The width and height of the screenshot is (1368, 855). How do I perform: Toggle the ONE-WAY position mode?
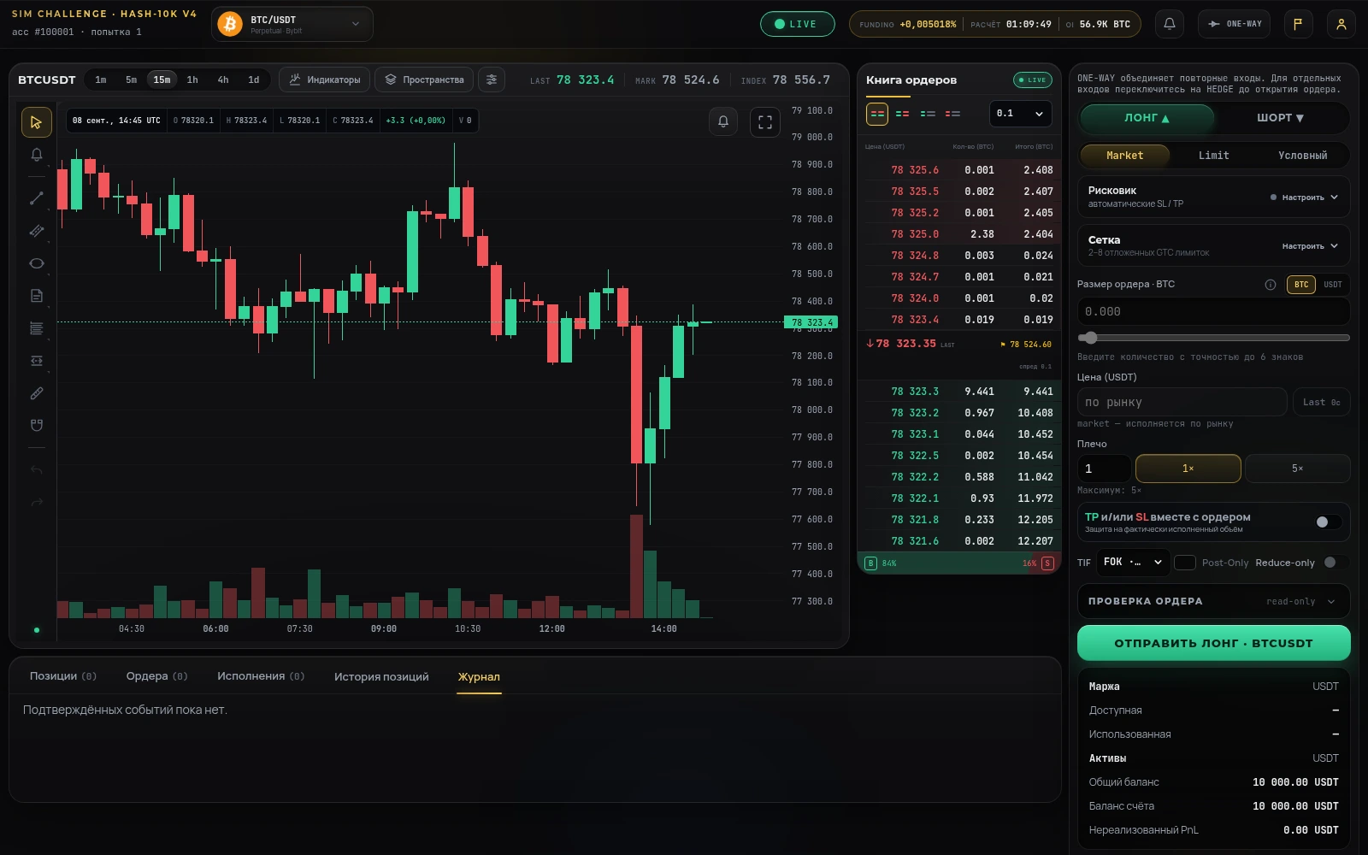click(x=1235, y=24)
